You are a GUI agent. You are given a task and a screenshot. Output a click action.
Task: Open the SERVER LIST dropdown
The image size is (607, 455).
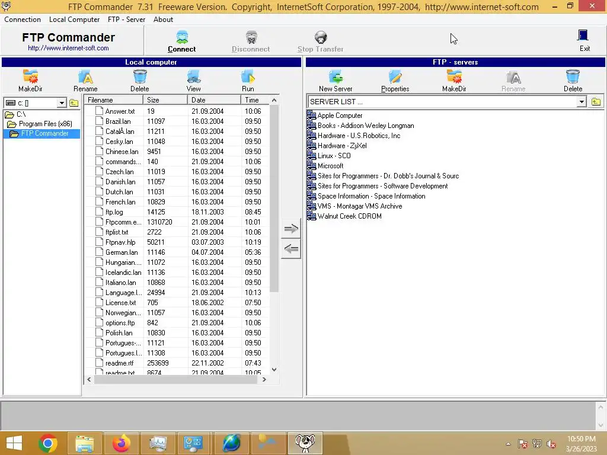click(x=582, y=102)
